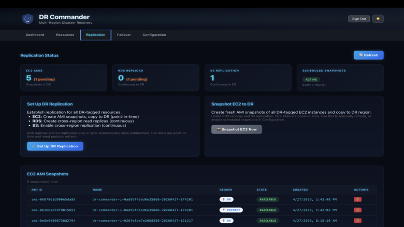Click DR badge in the 8:15:19 AM row

coord(226,221)
